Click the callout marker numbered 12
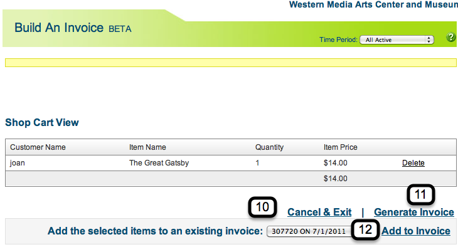Viewport: 458px width, 252px height. tap(365, 229)
